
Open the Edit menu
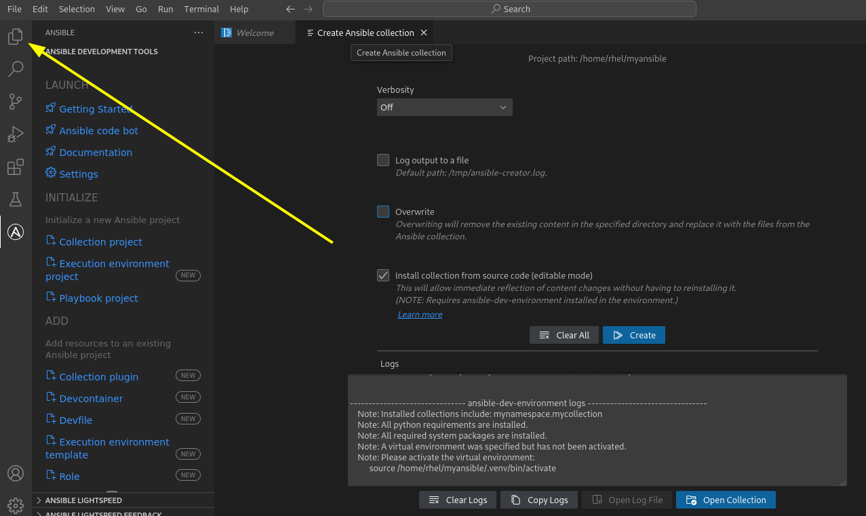pos(40,9)
